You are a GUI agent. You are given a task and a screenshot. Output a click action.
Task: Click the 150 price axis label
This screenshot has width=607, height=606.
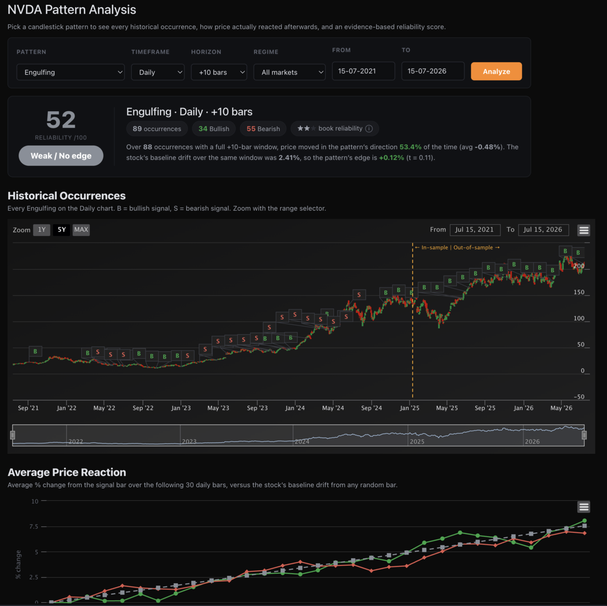coord(579,292)
